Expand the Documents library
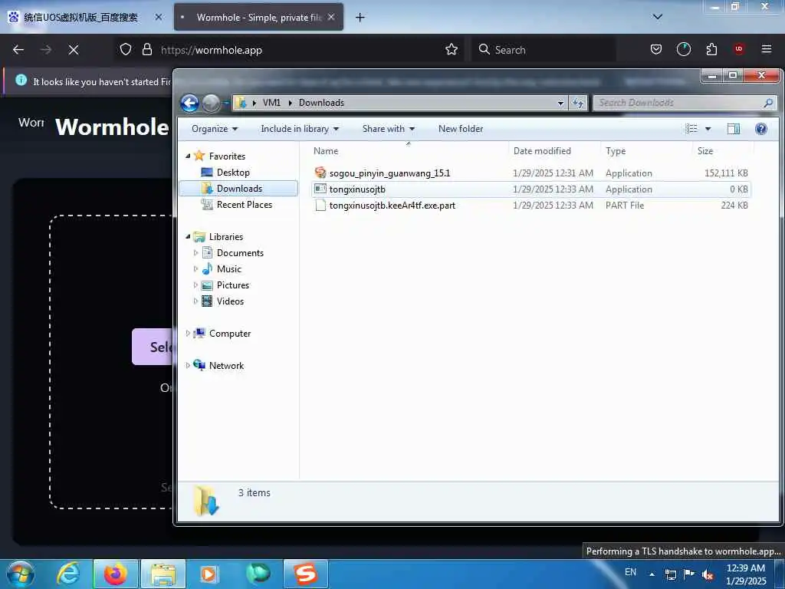Image resolution: width=785 pixels, height=589 pixels. pyautogui.click(x=195, y=253)
